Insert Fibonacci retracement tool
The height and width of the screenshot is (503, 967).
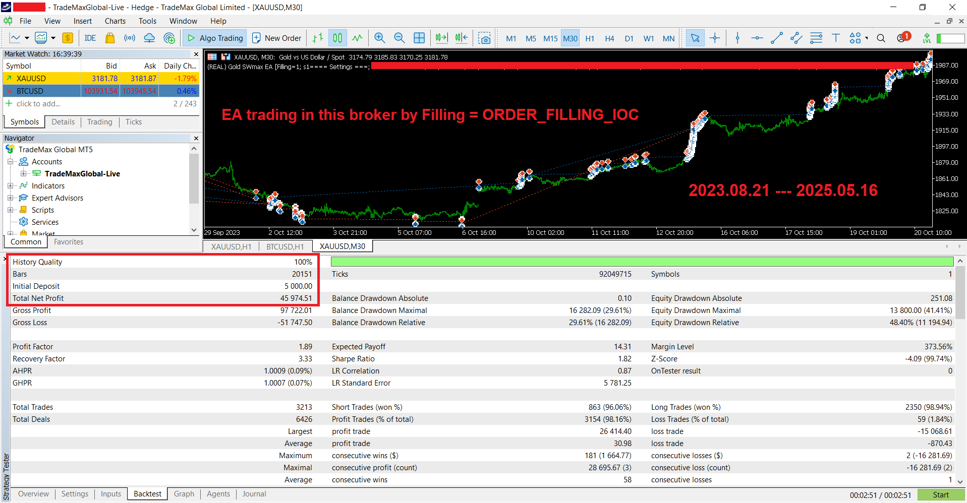[x=816, y=38]
